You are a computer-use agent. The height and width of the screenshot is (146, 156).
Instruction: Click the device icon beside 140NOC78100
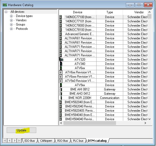coord(61,30)
